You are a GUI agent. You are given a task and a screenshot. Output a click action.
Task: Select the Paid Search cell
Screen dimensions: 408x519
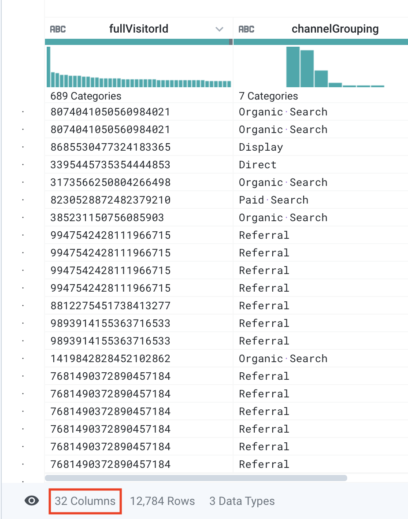(273, 200)
